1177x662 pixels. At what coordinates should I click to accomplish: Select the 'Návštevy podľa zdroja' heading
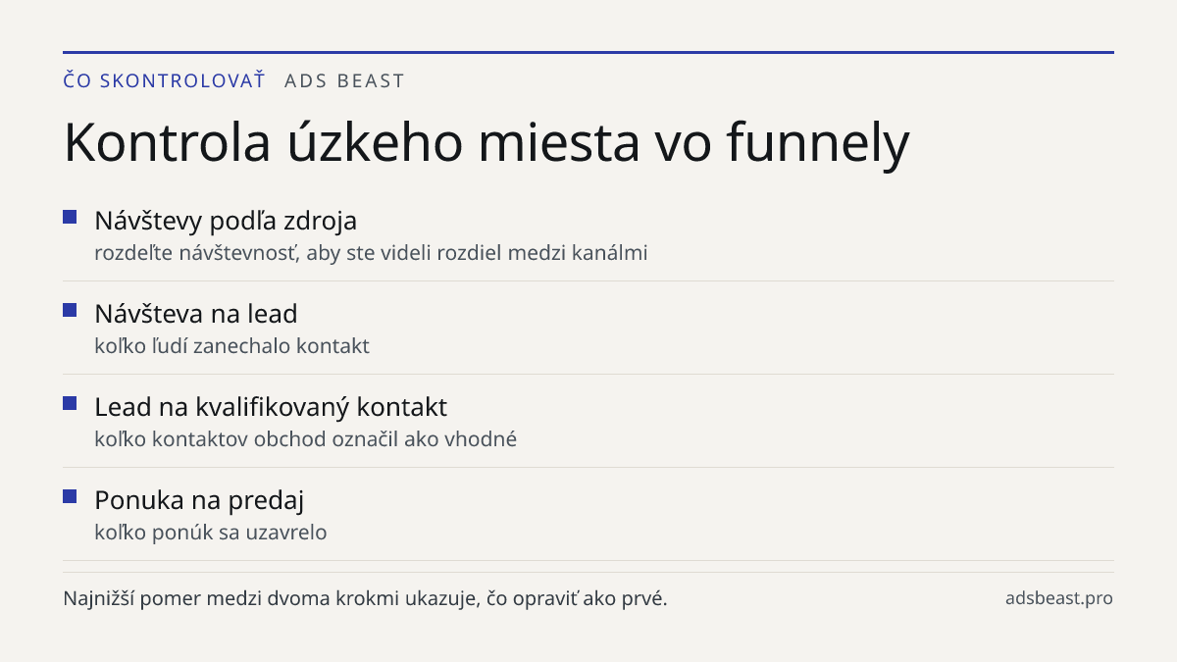coord(226,221)
